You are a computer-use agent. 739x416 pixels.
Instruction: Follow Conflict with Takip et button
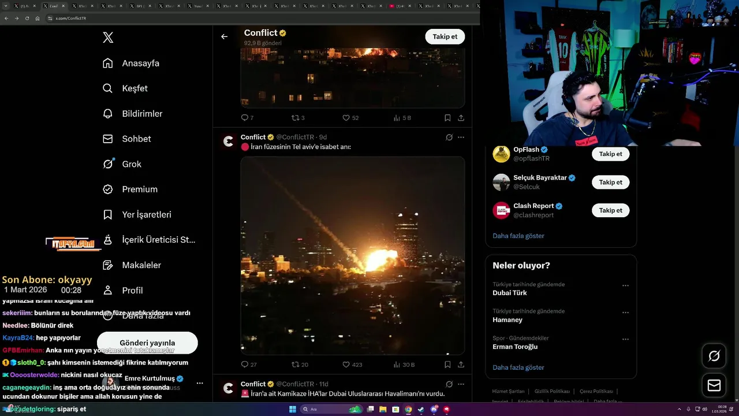(x=445, y=36)
